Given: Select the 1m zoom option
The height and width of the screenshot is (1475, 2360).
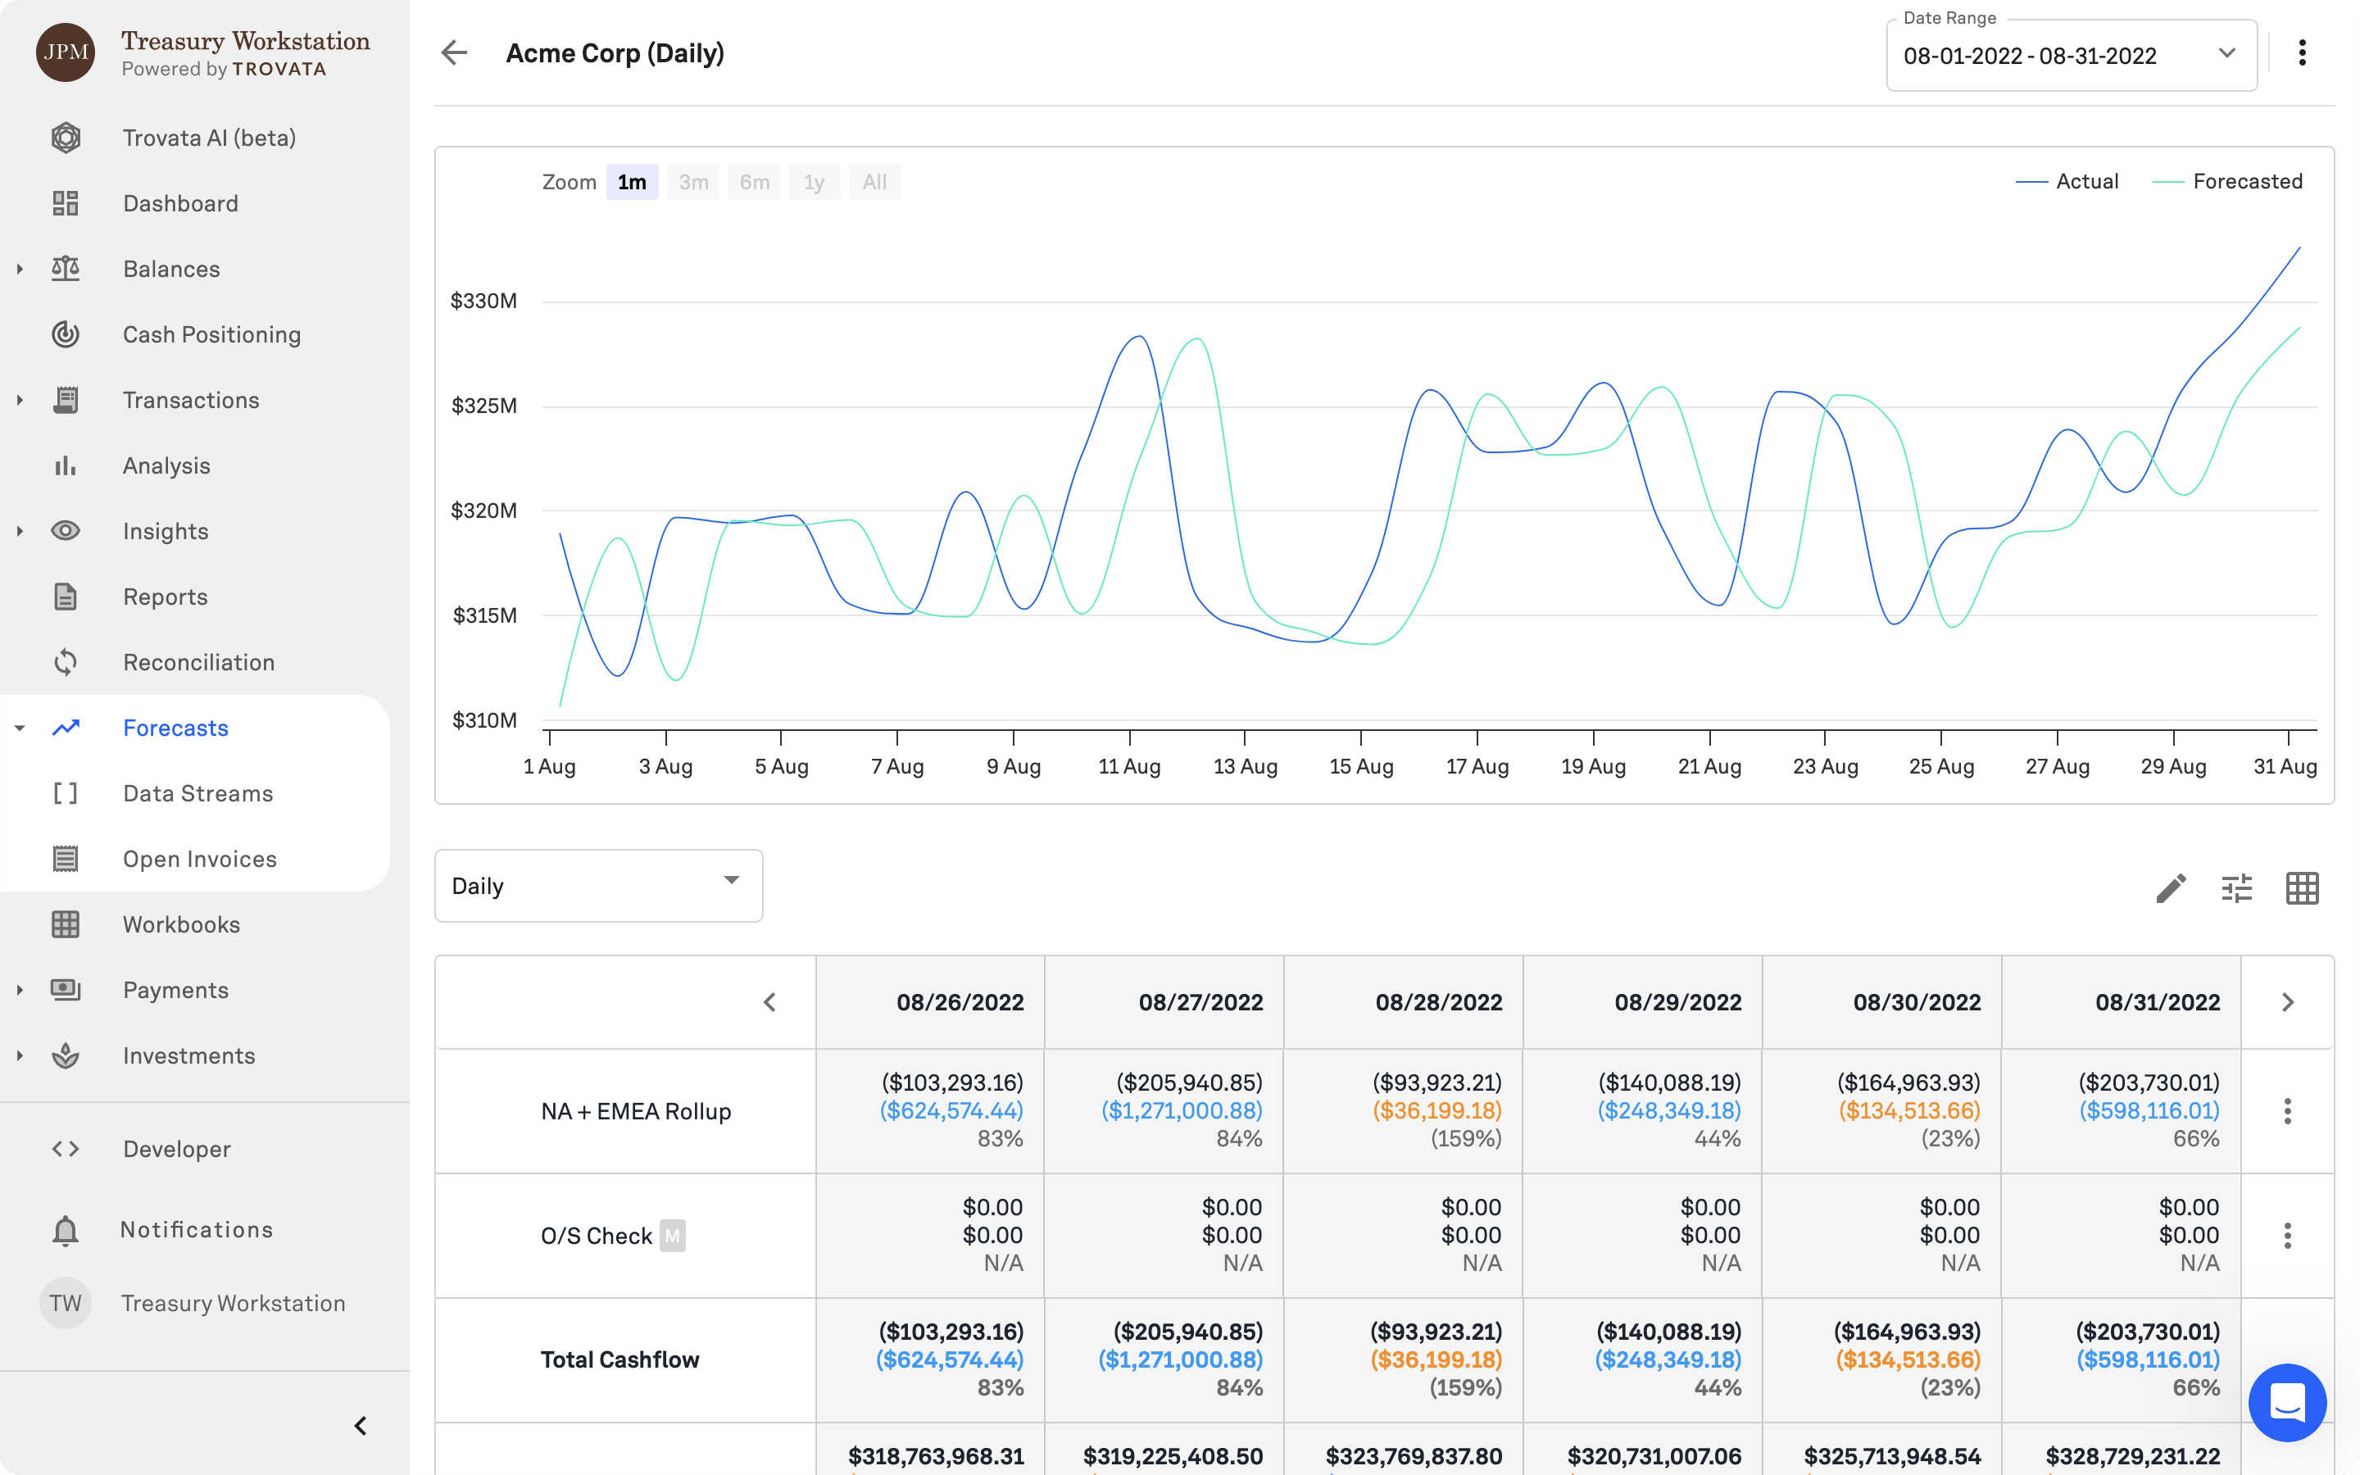Looking at the screenshot, I should 632,183.
